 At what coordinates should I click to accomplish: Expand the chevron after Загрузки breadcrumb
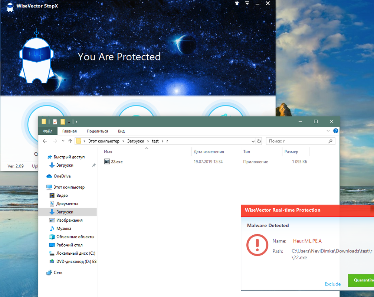pyautogui.click(x=148, y=141)
